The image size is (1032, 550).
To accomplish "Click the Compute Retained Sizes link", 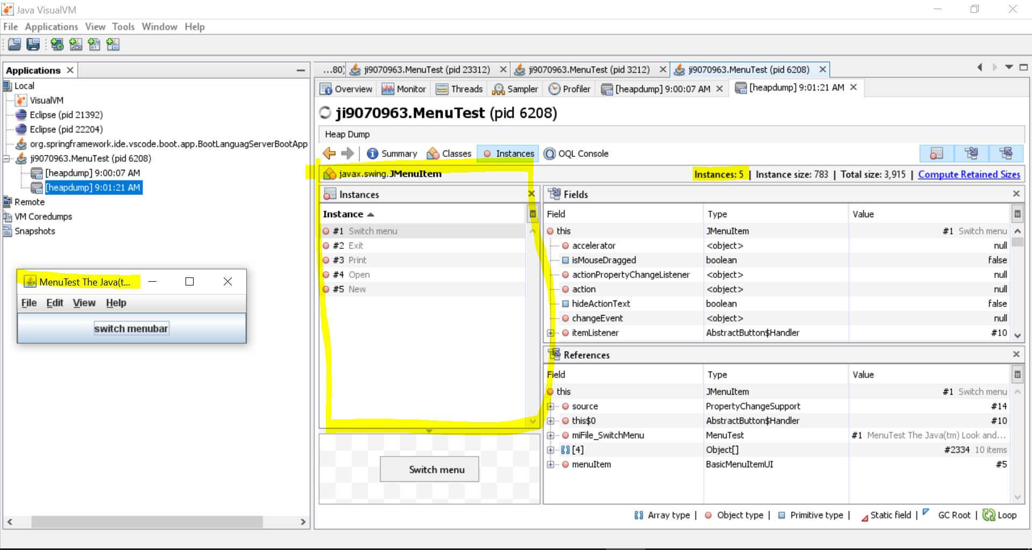I will click(969, 175).
